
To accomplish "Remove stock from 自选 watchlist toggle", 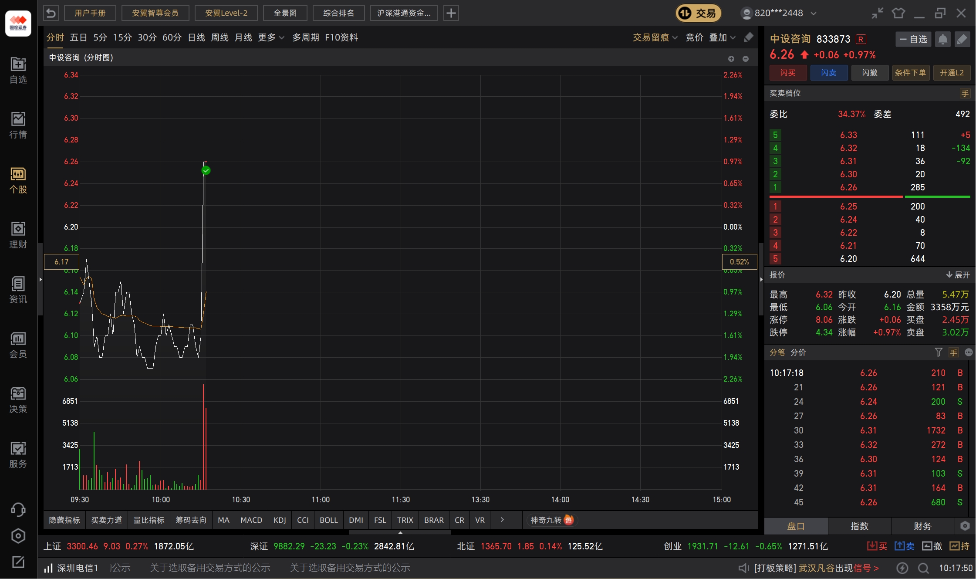I will [x=913, y=39].
